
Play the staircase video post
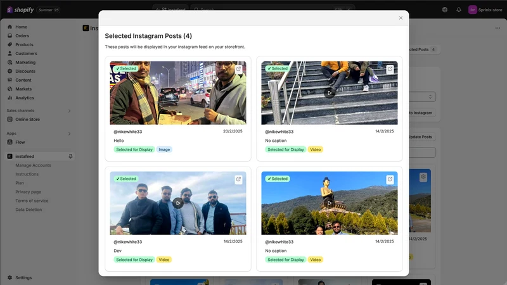tap(329, 92)
